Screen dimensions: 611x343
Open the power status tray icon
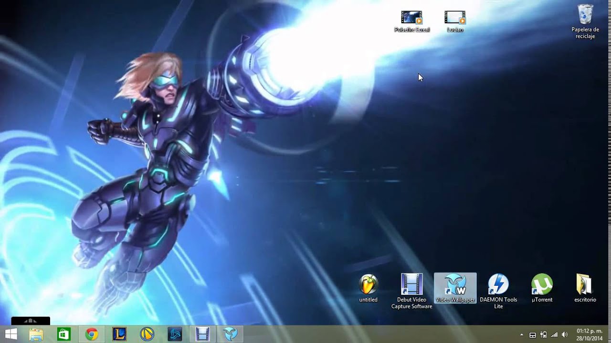click(543, 335)
